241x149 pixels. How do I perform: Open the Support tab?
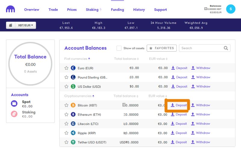(161, 10)
